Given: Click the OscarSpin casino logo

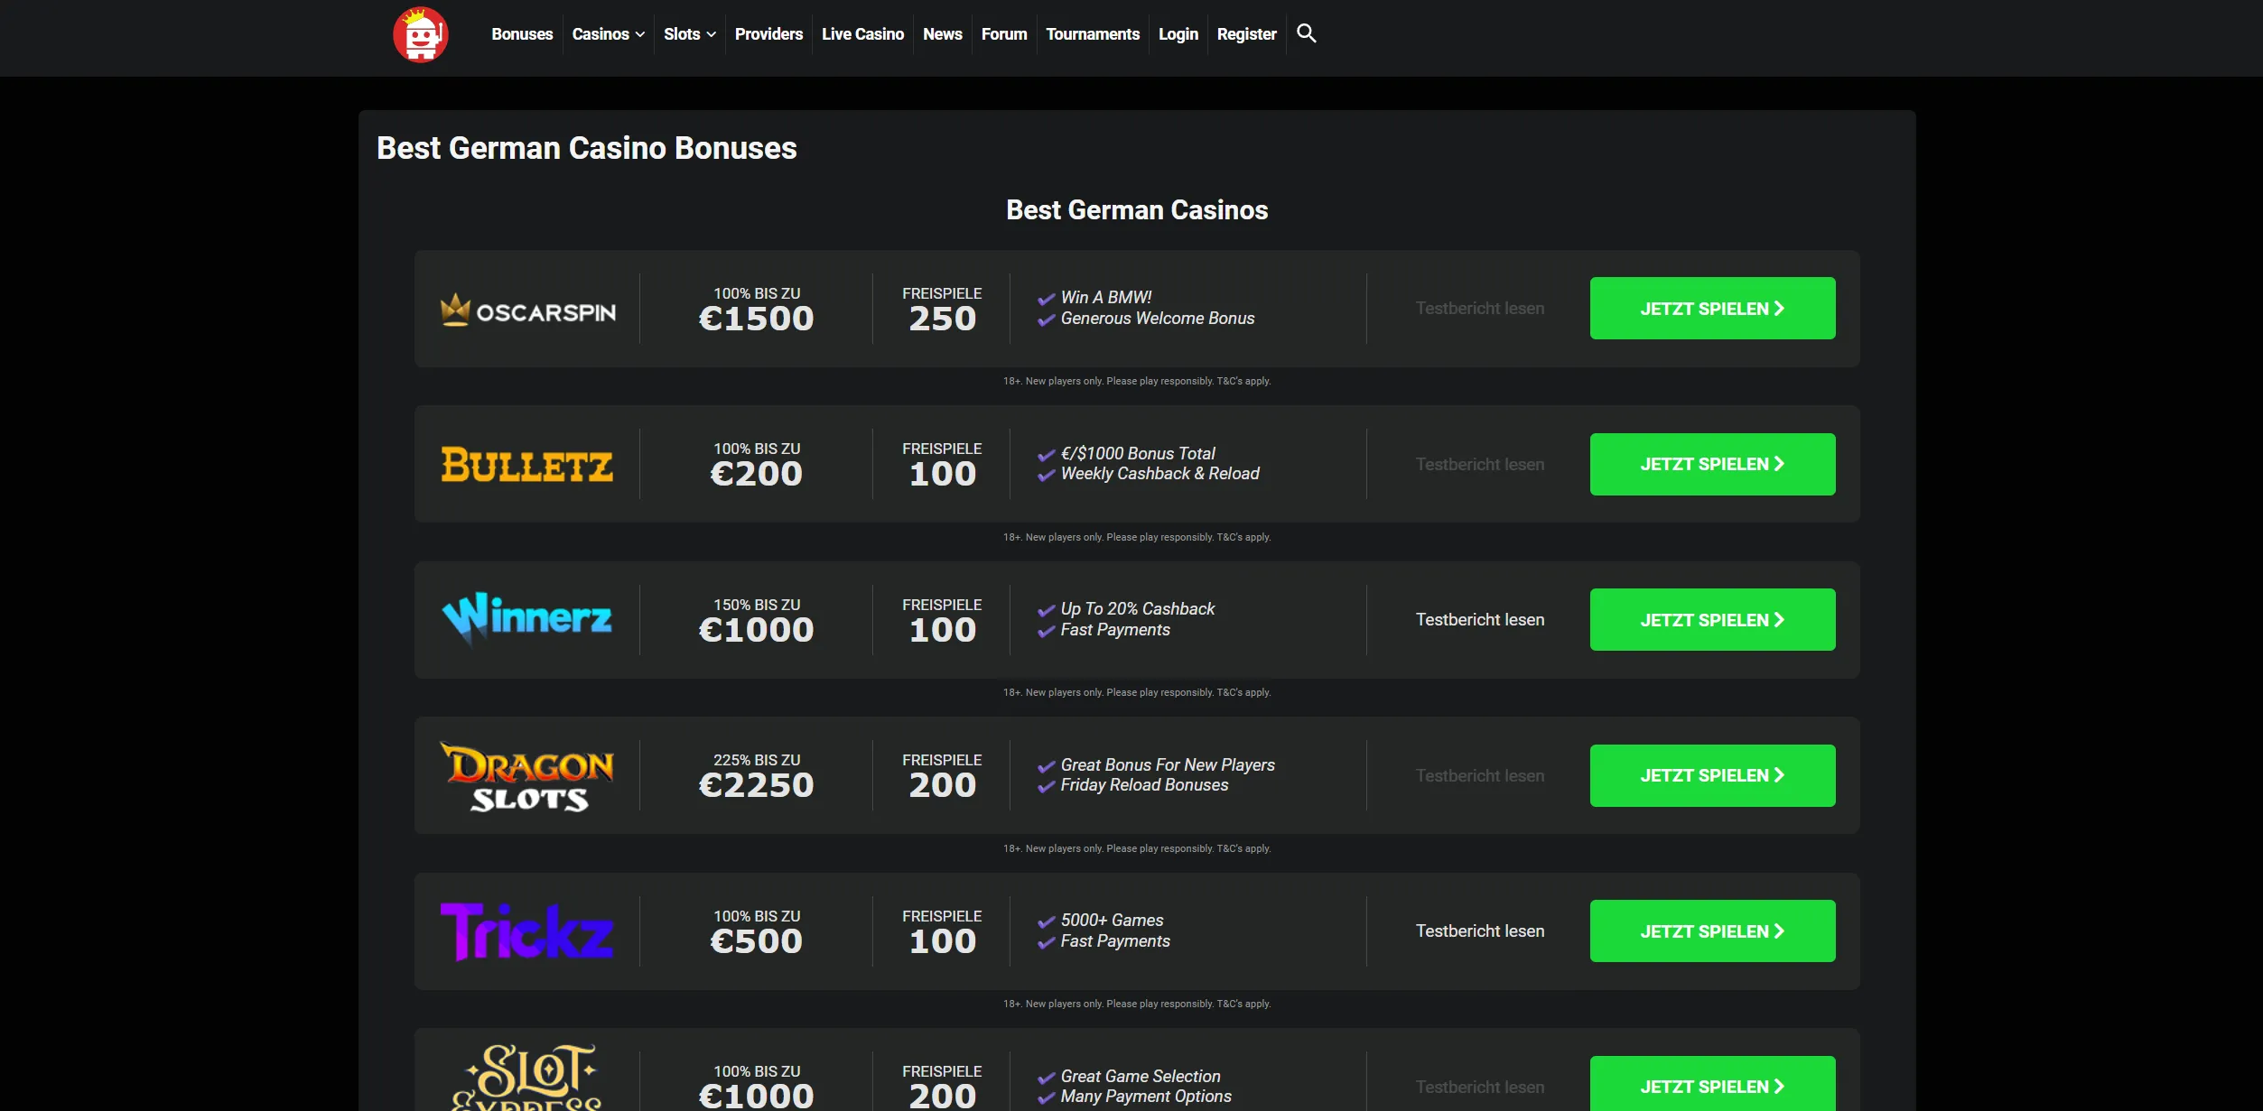Looking at the screenshot, I should (527, 310).
